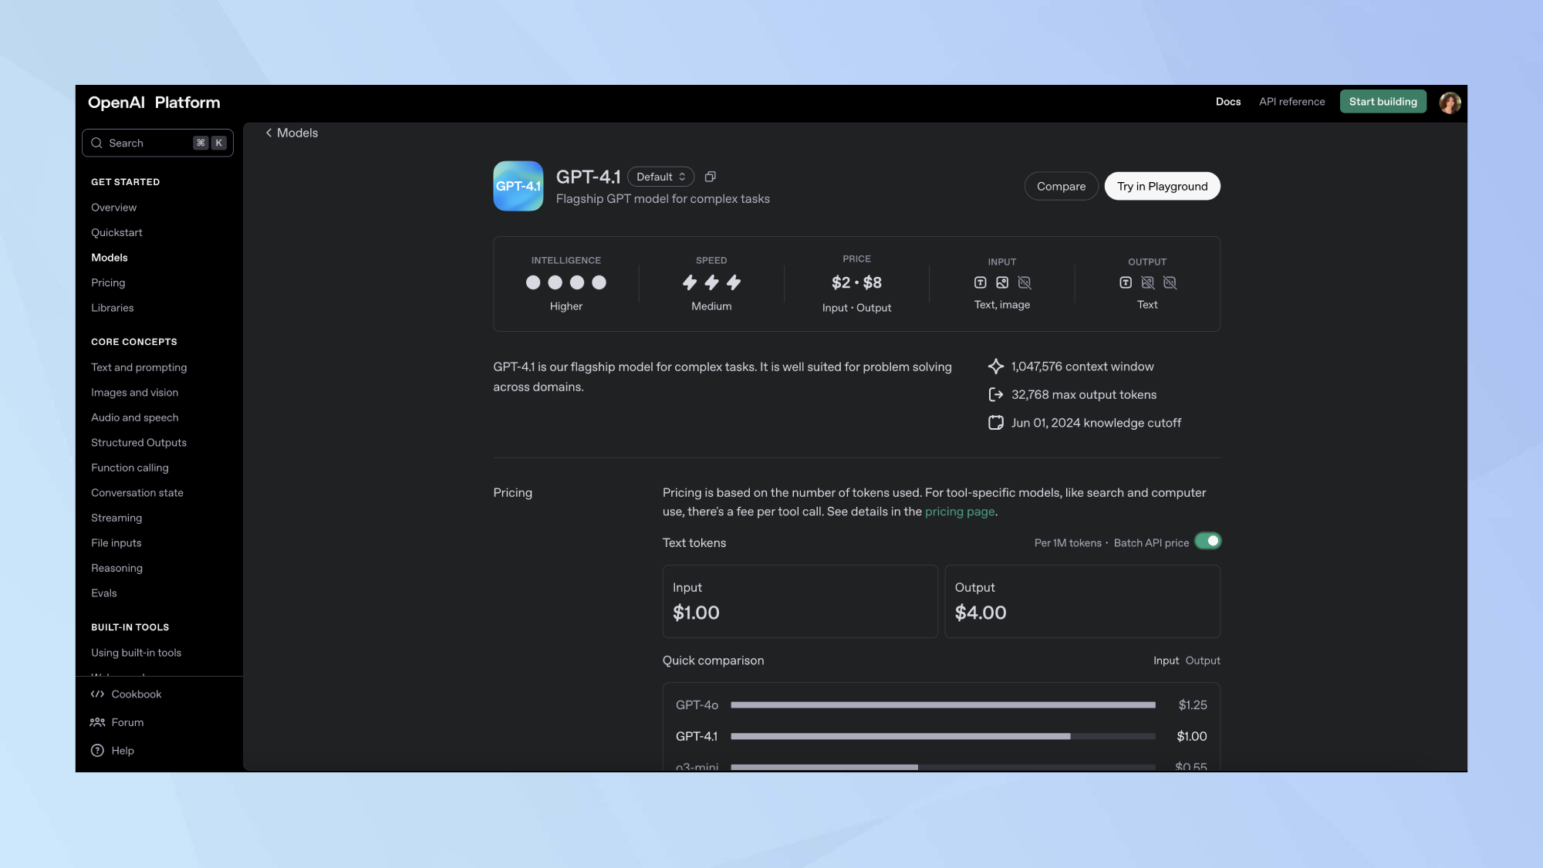Viewport: 1543px width, 868px height.
Task: Click the context window sparkle icon
Action: [x=995, y=366]
